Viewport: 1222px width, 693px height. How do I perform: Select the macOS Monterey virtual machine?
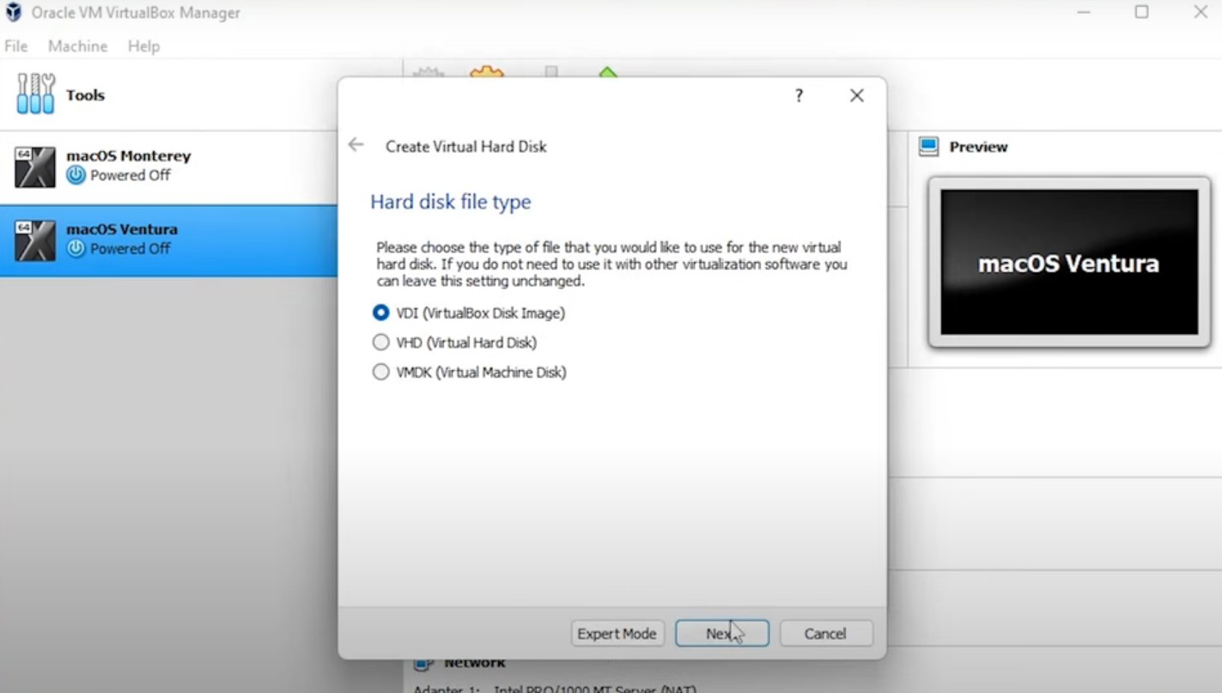point(168,167)
